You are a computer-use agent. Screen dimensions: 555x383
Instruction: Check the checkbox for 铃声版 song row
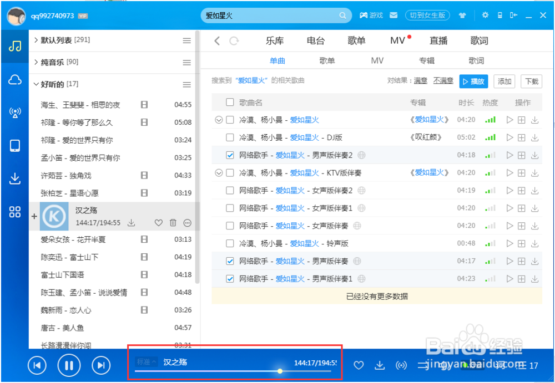pos(230,243)
